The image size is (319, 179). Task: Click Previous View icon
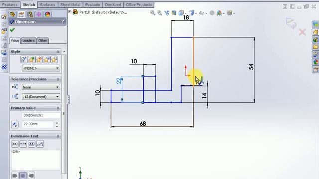pos(167,13)
